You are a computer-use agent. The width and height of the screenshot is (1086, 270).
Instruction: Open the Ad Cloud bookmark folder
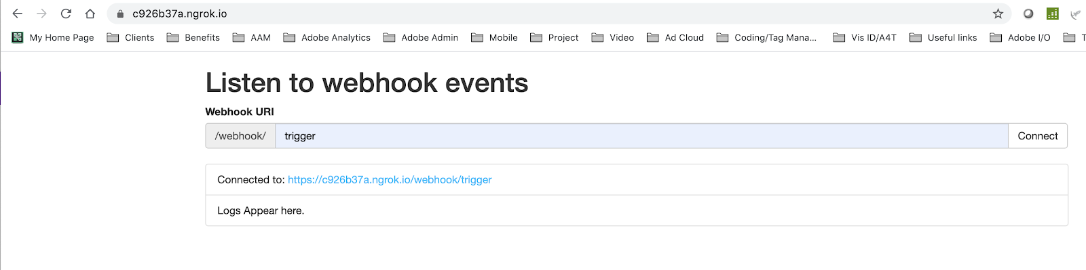(x=675, y=38)
